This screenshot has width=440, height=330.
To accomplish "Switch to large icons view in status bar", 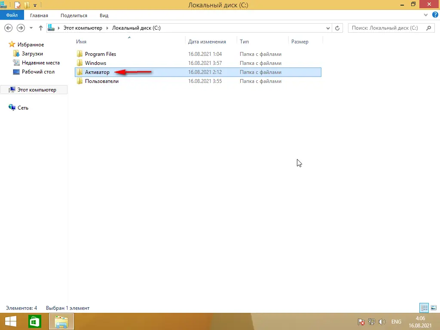I will click(433, 308).
